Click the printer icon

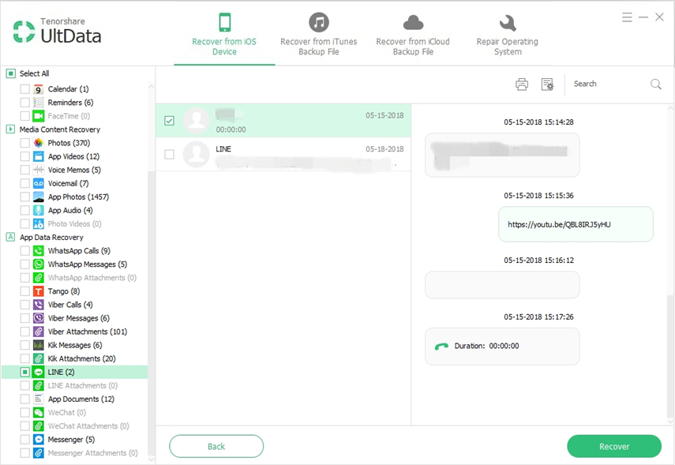(522, 84)
